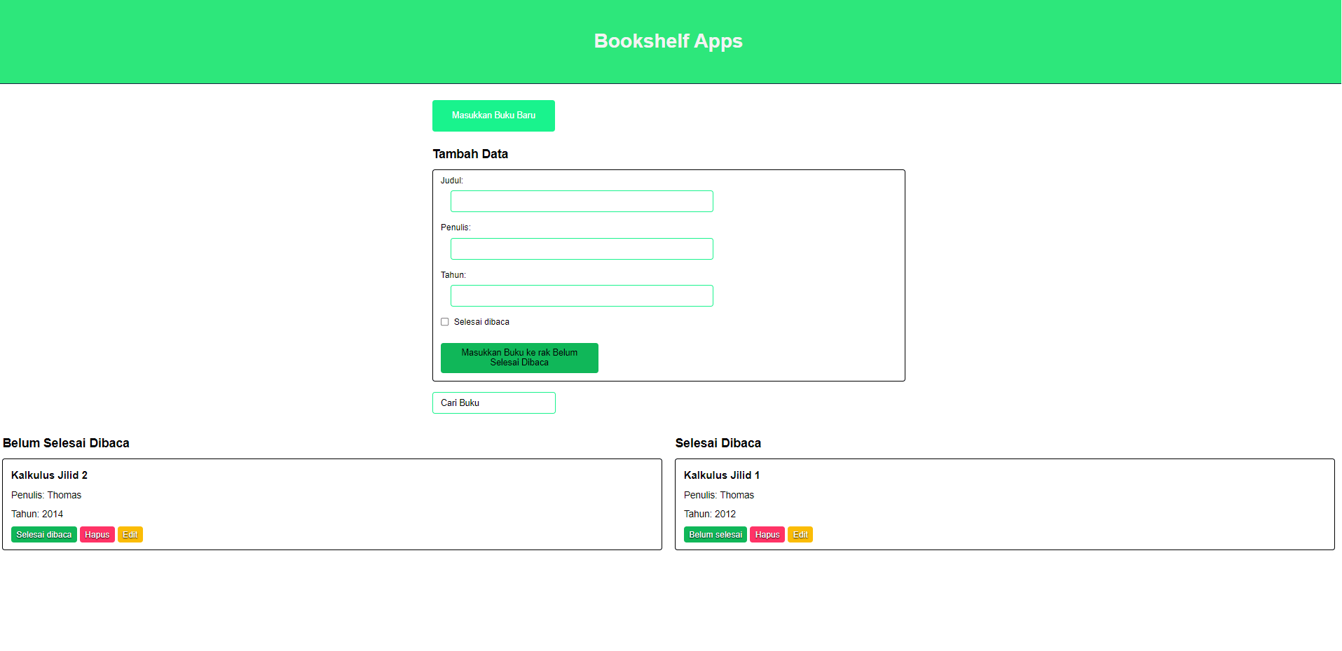Click the Bookshelf Apps header title
This screenshot has height=651, width=1342.
[x=668, y=41]
